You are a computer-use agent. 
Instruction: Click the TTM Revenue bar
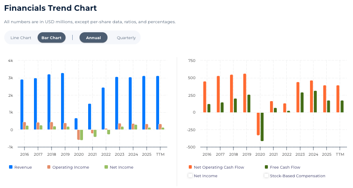158,103
